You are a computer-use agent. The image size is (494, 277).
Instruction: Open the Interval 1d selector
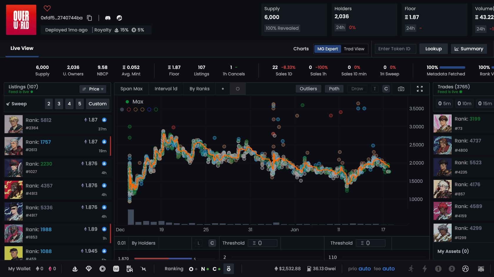pyautogui.click(x=166, y=89)
